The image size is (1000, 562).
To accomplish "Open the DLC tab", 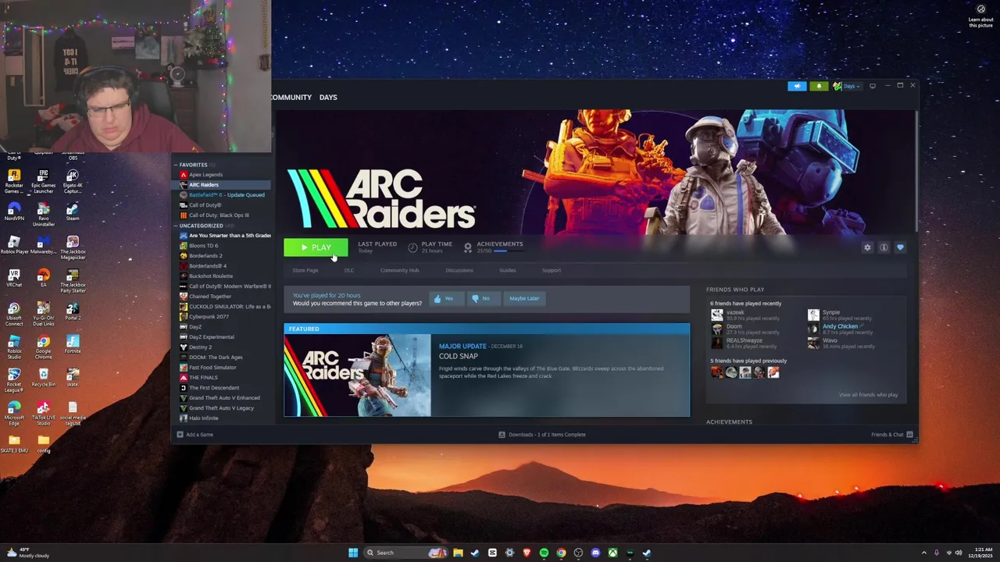I will point(349,270).
